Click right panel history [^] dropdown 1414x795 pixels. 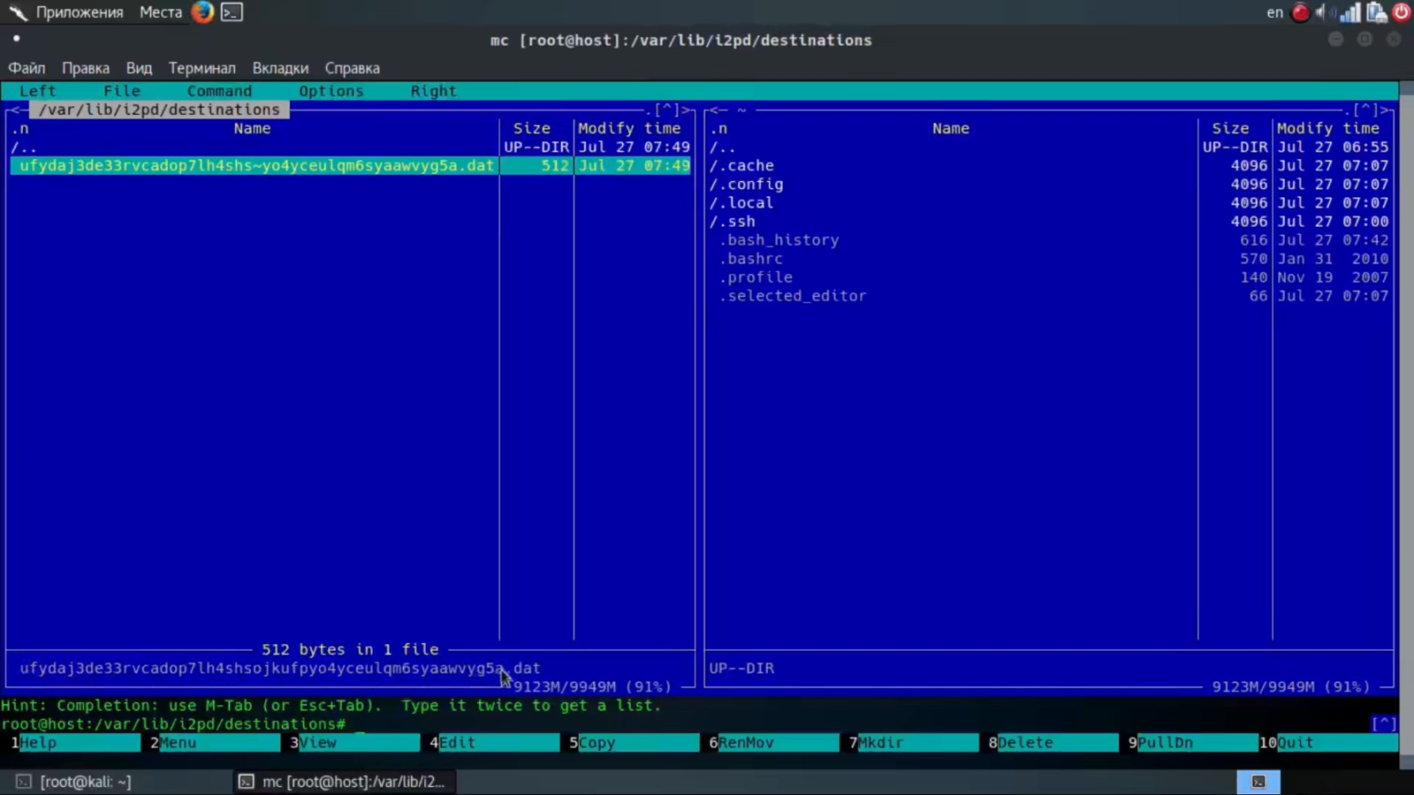[1365, 110]
